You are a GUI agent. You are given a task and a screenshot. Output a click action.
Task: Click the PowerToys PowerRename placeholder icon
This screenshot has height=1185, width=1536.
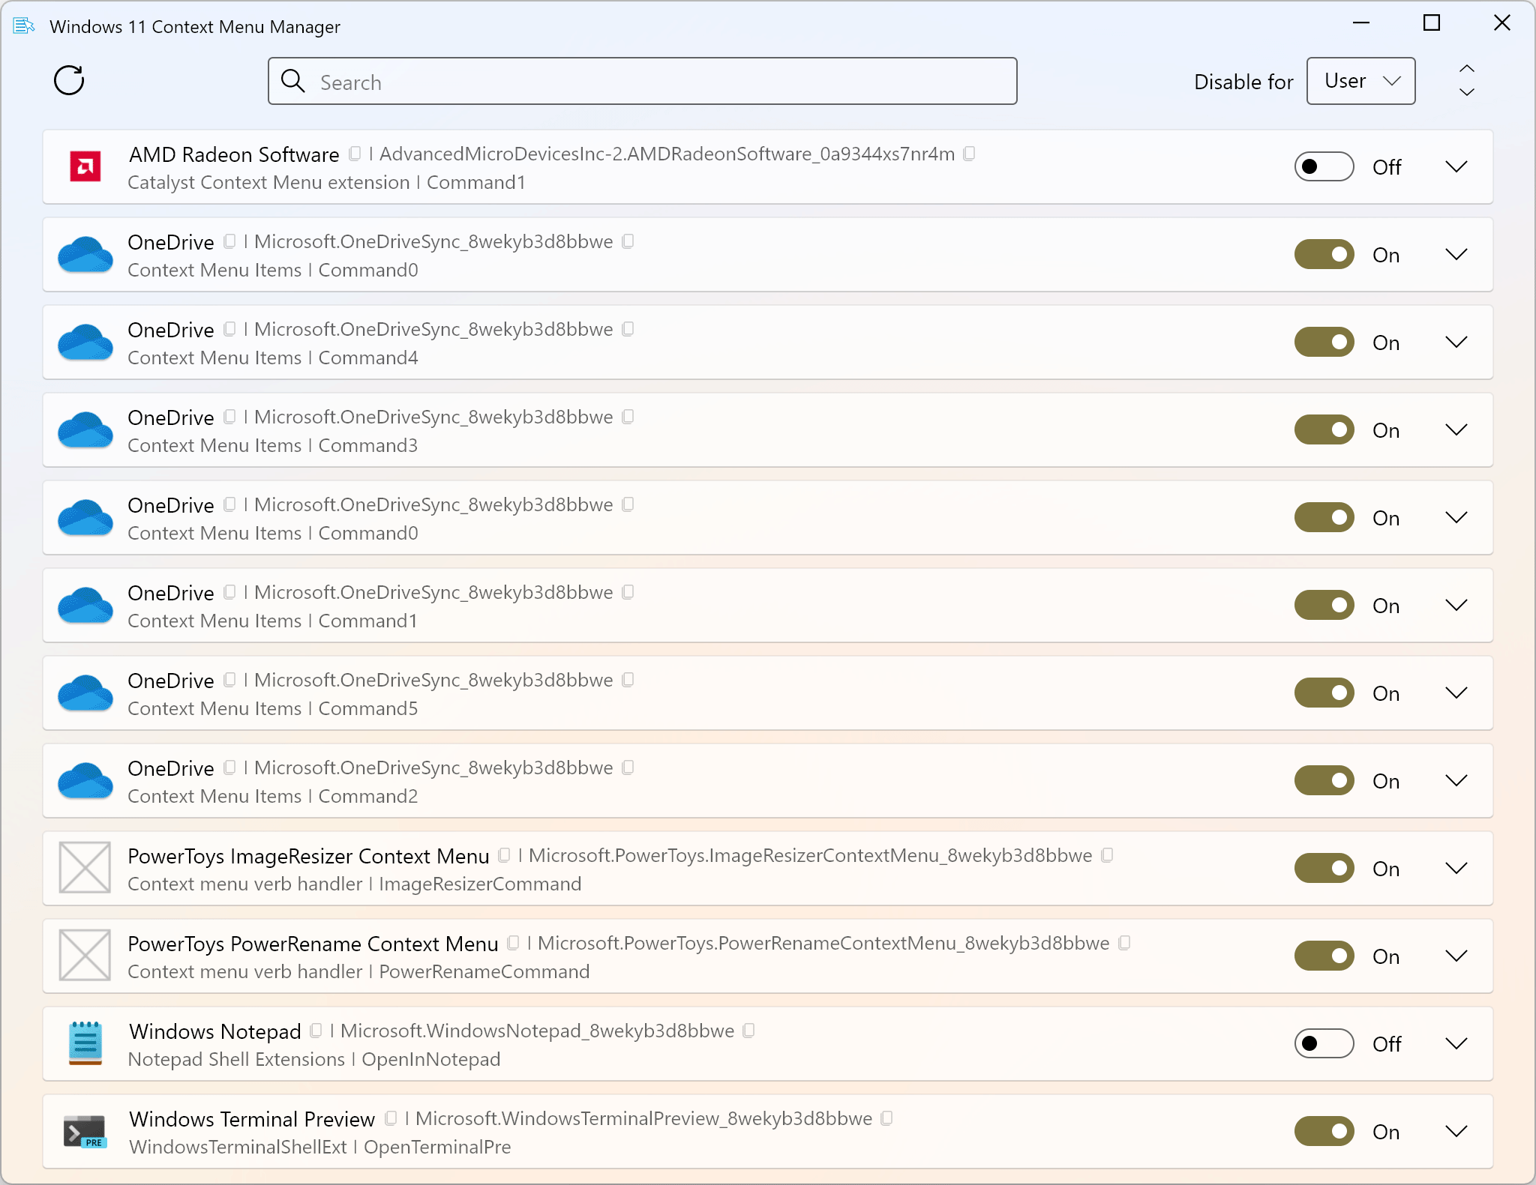(85, 956)
